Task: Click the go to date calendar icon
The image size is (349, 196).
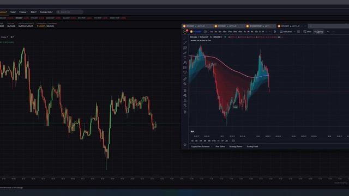Action: click(233, 140)
